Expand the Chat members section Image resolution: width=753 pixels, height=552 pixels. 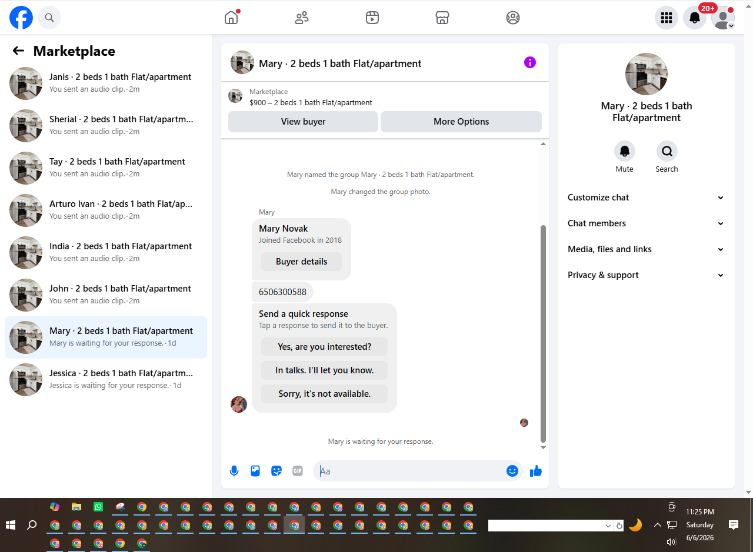(647, 223)
